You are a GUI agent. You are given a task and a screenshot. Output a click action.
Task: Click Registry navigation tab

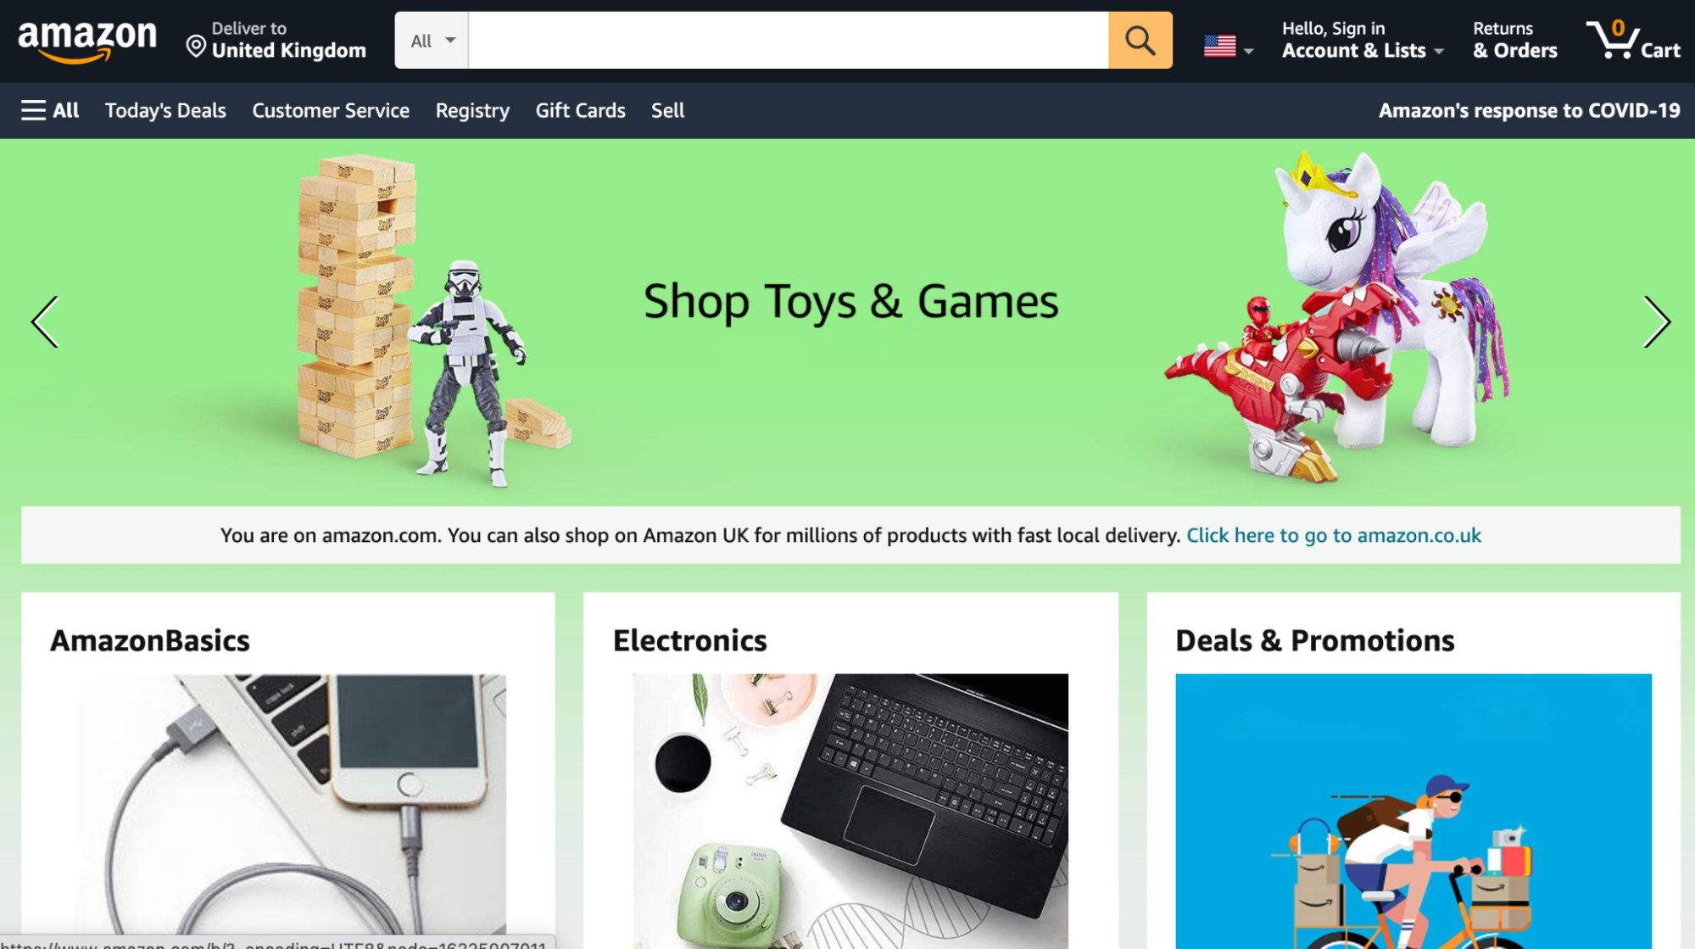(x=471, y=109)
